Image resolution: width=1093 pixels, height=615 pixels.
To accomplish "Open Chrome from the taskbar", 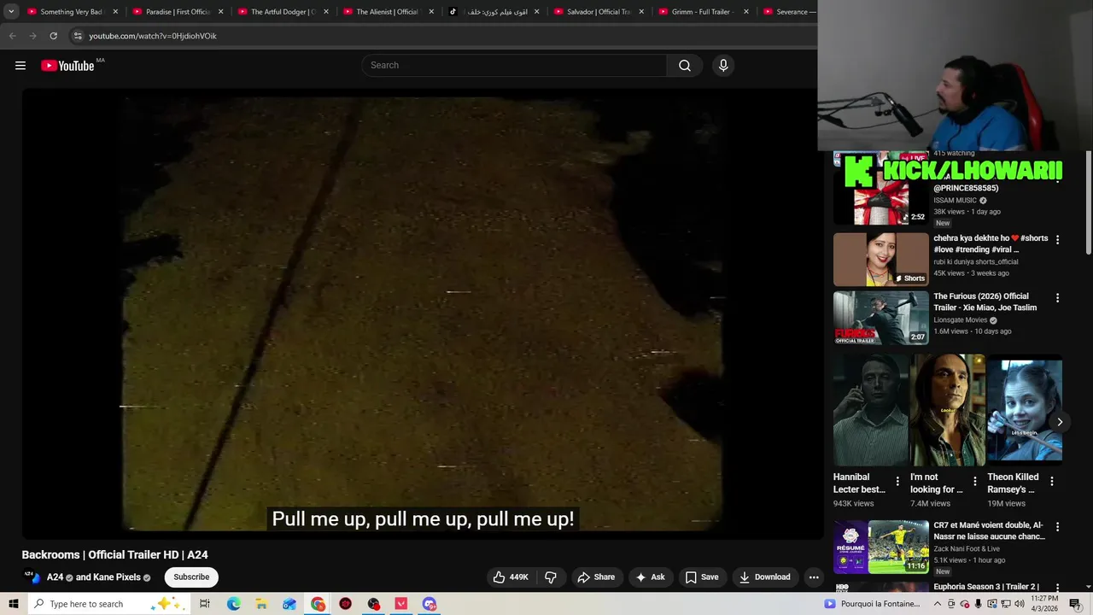I will [318, 604].
